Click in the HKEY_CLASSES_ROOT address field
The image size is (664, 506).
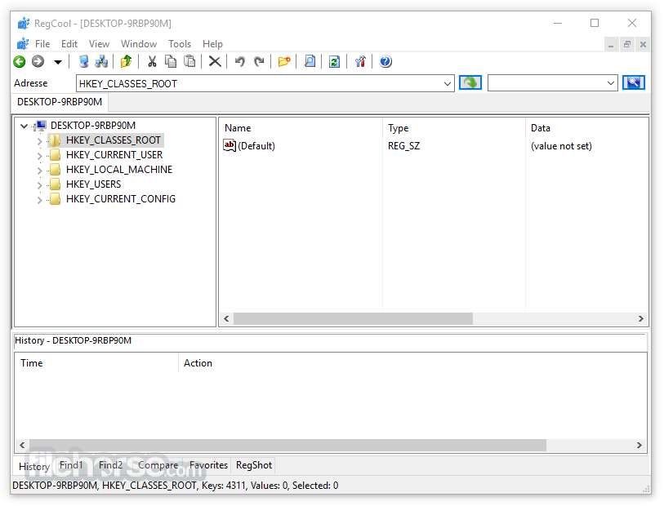[x=259, y=84]
